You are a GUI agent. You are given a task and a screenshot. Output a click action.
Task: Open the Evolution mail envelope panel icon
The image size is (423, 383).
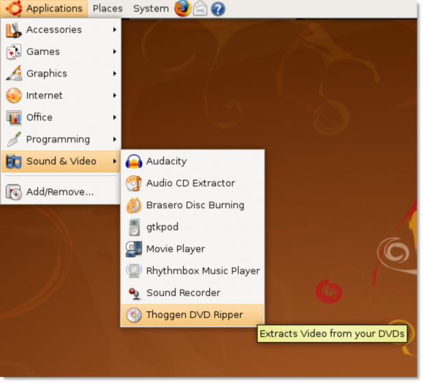200,9
